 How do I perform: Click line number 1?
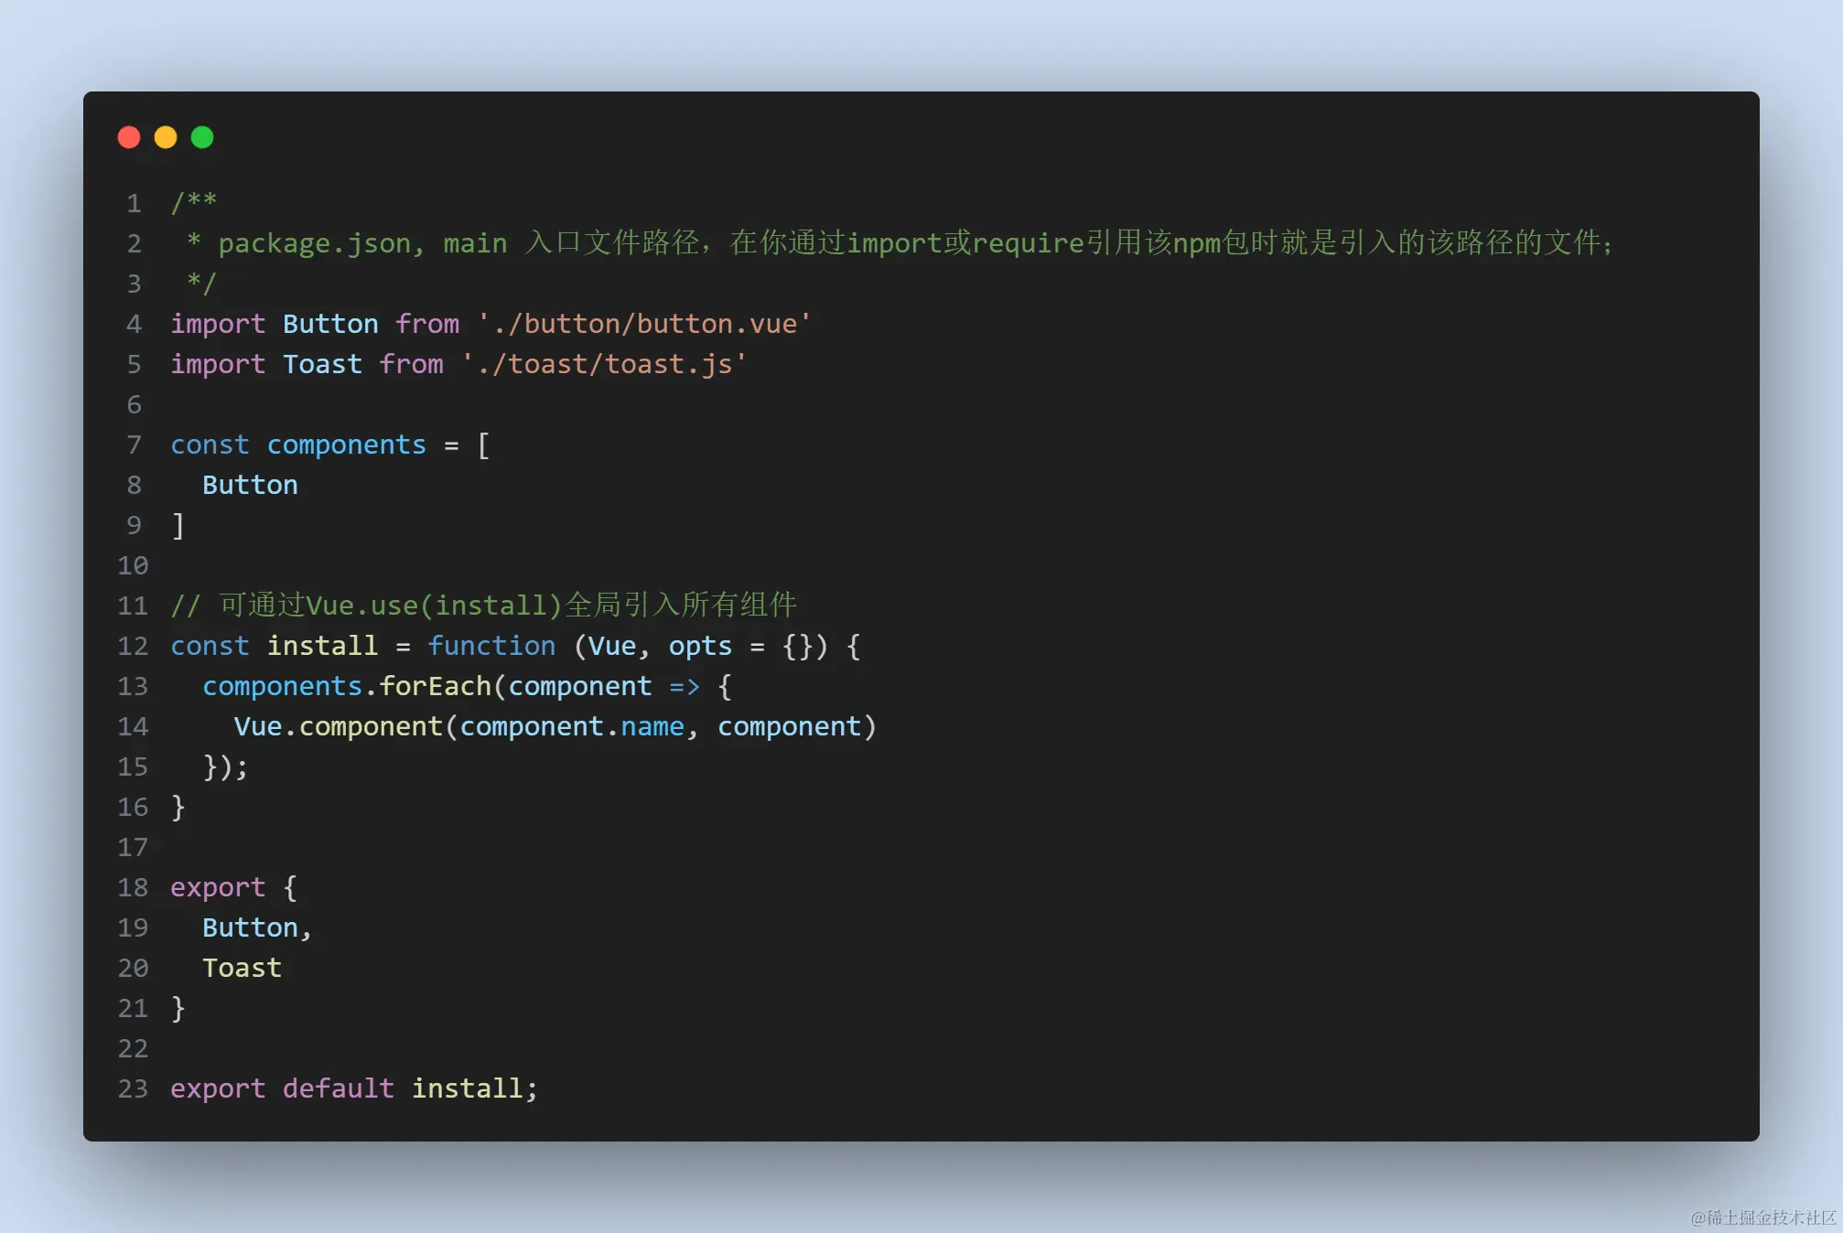point(134,203)
